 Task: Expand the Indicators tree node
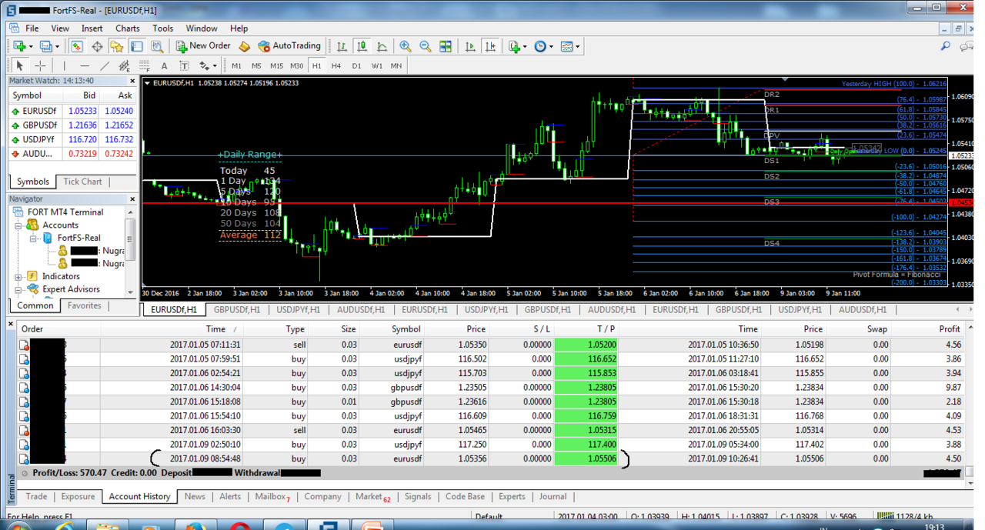click(18, 276)
